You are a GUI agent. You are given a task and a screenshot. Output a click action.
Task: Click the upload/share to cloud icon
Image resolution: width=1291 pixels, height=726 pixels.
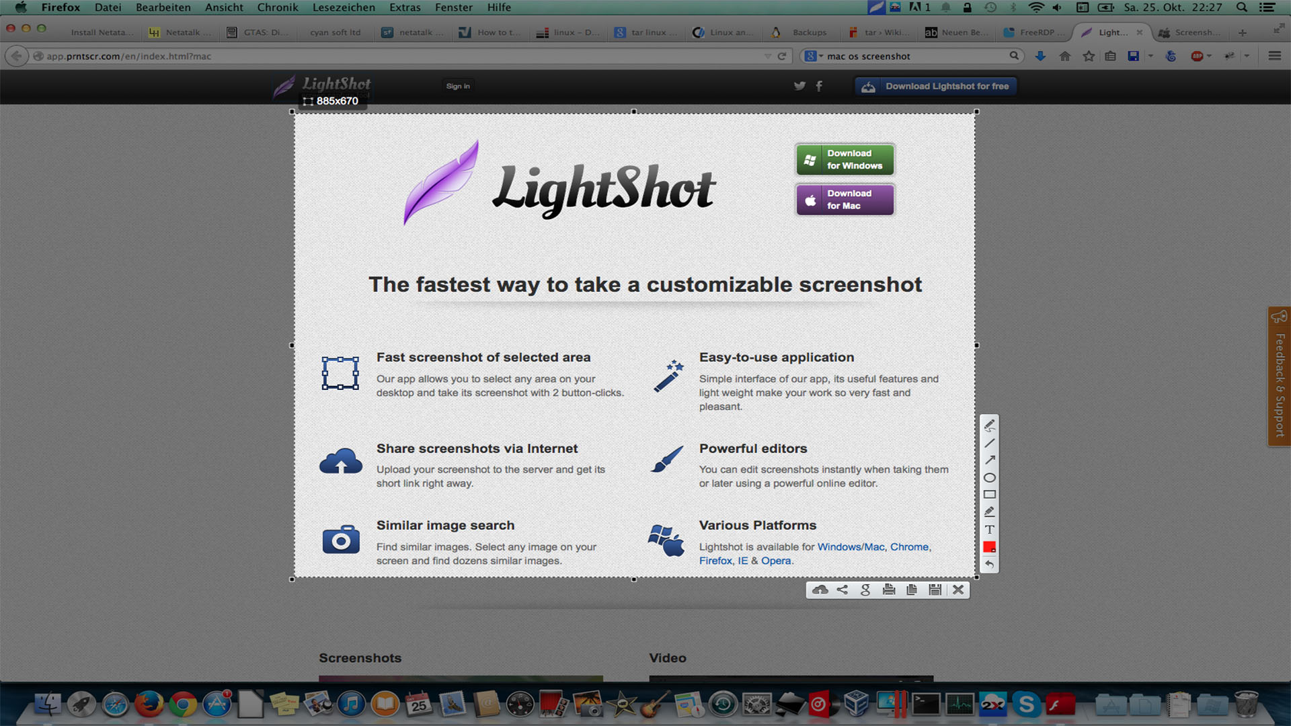pyautogui.click(x=818, y=589)
